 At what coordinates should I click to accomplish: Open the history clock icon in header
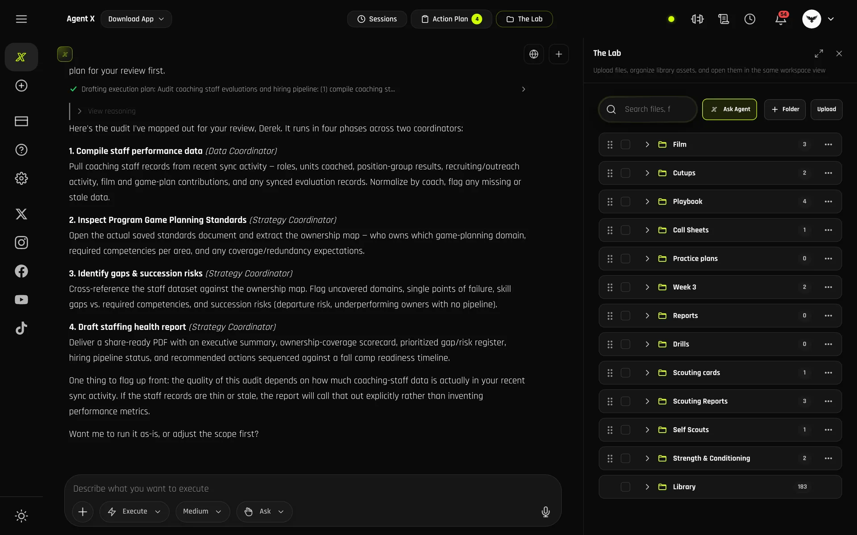click(x=750, y=19)
